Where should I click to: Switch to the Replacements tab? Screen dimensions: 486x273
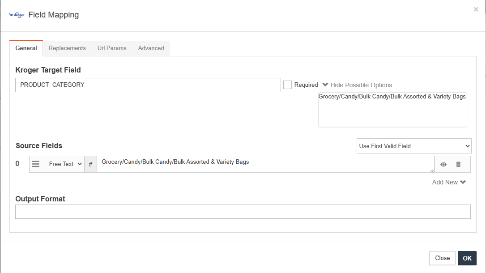click(67, 48)
